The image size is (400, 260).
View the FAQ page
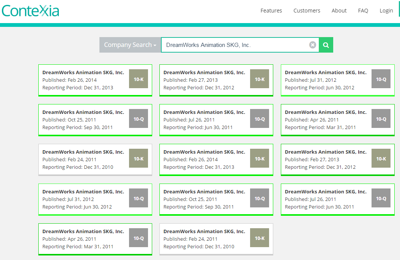(363, 11)
